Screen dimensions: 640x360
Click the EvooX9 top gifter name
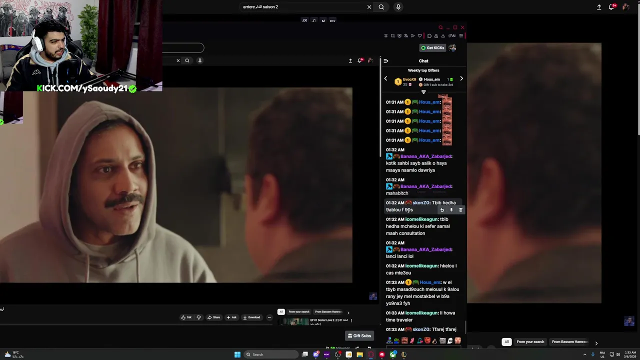[409, 79]
